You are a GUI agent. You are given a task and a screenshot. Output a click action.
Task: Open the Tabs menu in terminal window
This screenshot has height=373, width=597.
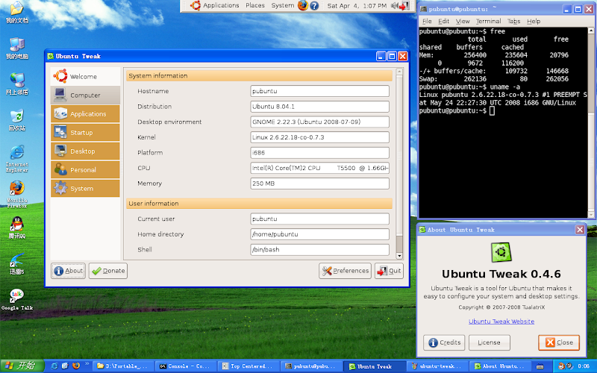click(x=514, y=22)
